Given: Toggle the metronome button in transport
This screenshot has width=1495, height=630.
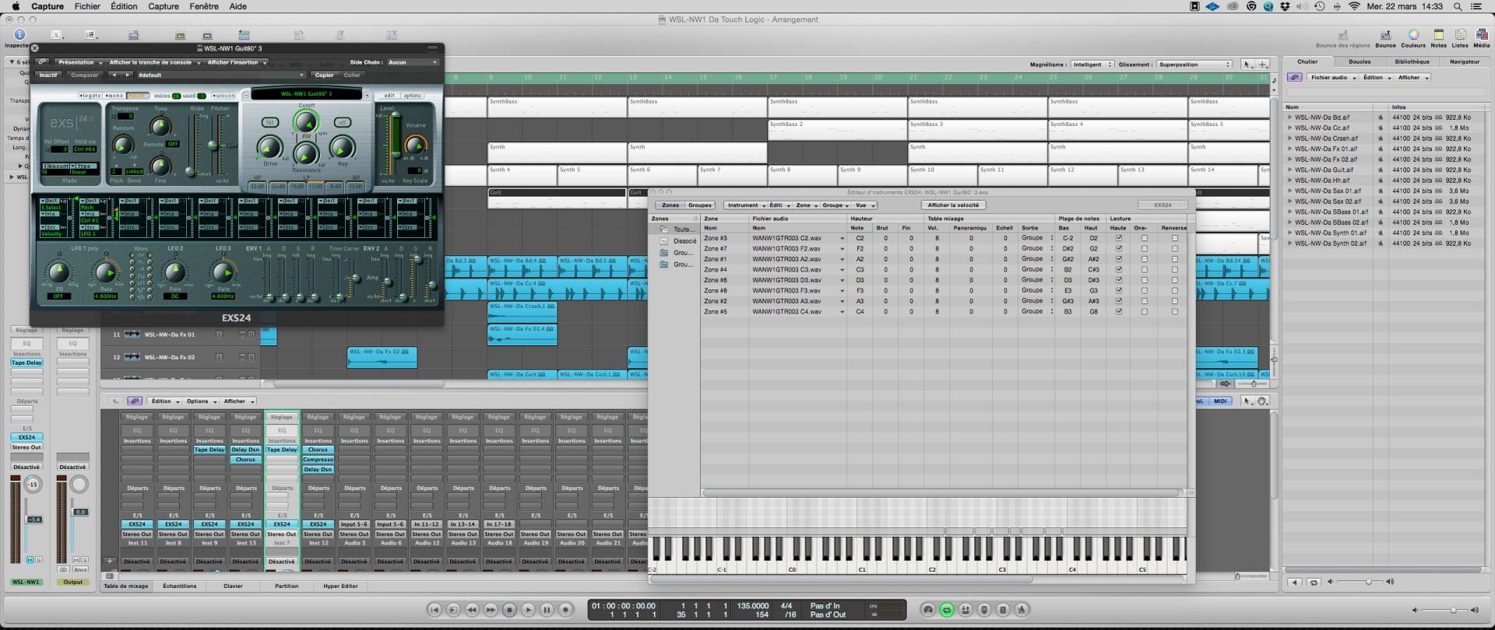Looking at the screenshot, I should 1022,611.
